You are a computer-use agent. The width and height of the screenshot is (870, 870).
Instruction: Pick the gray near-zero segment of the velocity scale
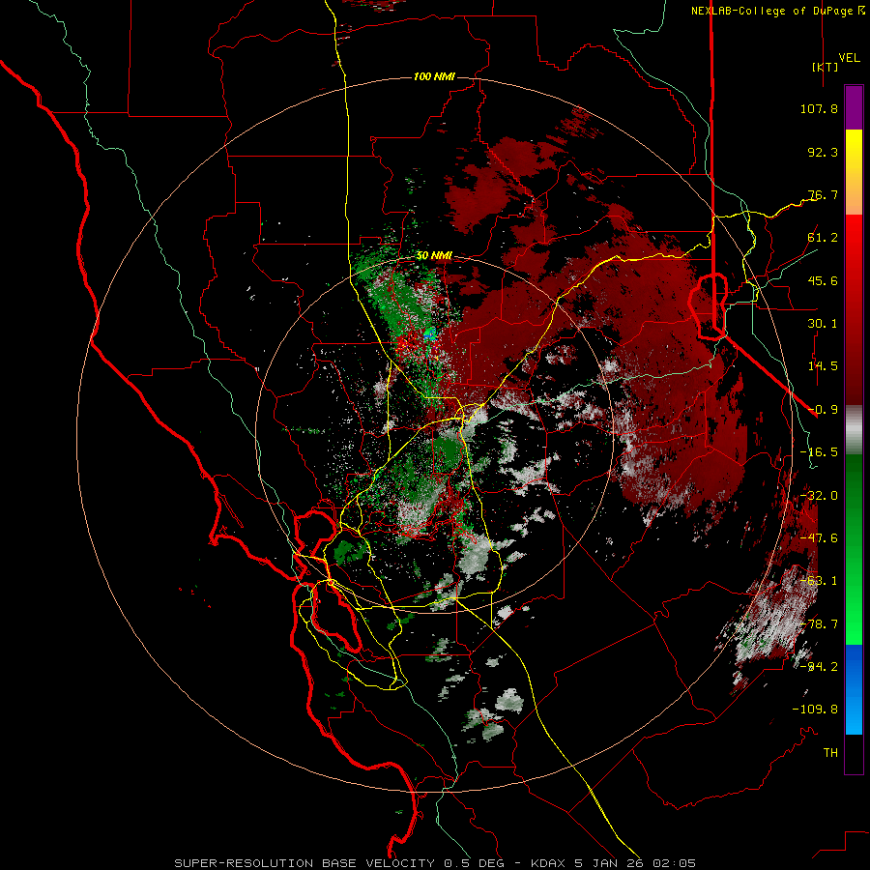pyautogui.click(x=854, y=430)
